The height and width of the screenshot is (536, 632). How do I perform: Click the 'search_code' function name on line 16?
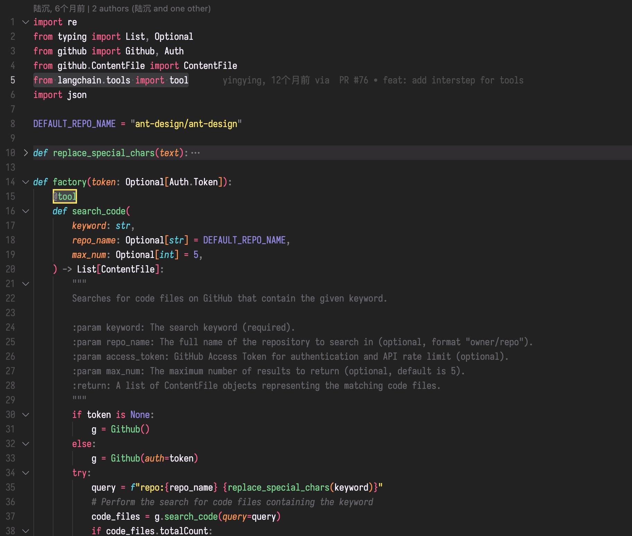click(x=99, y=211)
